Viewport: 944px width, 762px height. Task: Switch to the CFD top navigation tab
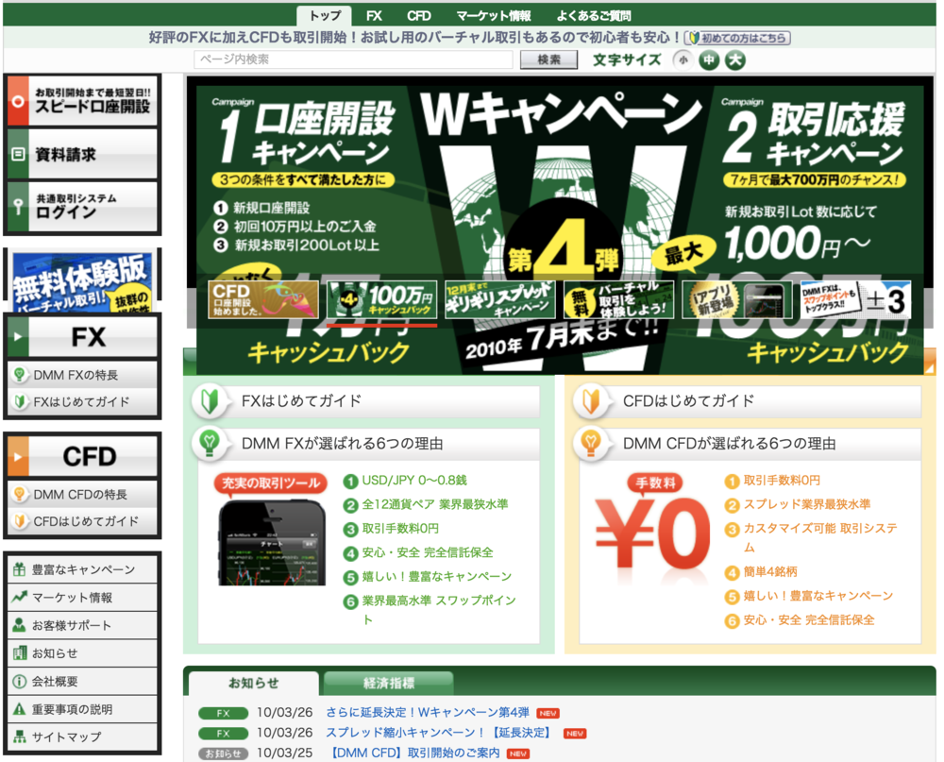point(418,16)
